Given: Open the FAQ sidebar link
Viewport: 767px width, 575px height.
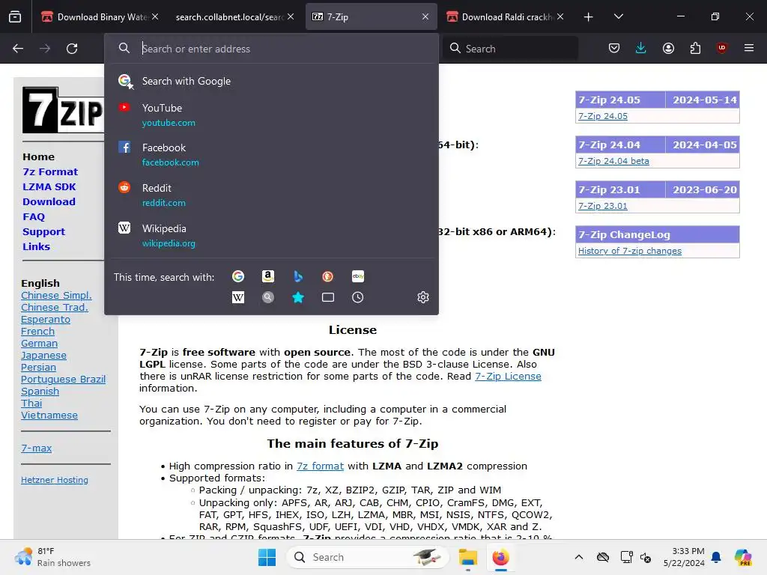Looking at the screenshot, I should click(x=33, y=216).
